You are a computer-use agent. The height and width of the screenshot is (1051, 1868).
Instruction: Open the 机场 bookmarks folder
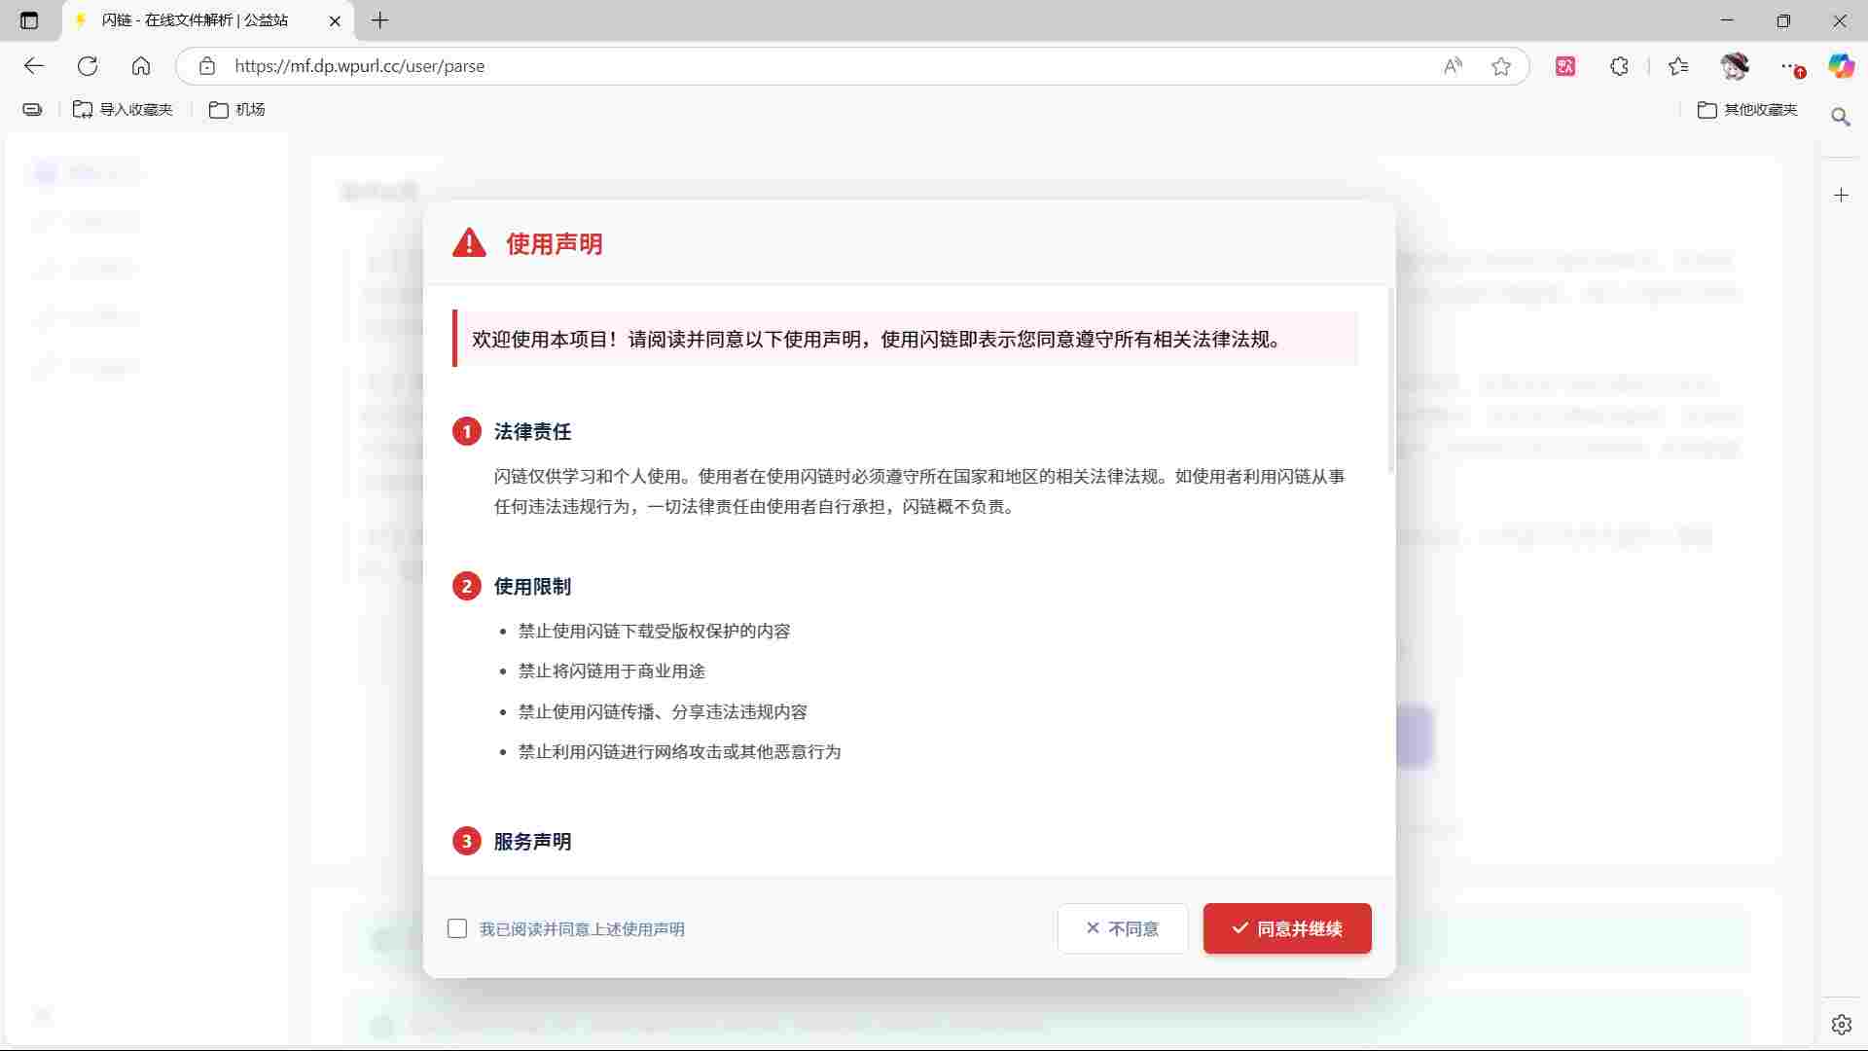237,110
